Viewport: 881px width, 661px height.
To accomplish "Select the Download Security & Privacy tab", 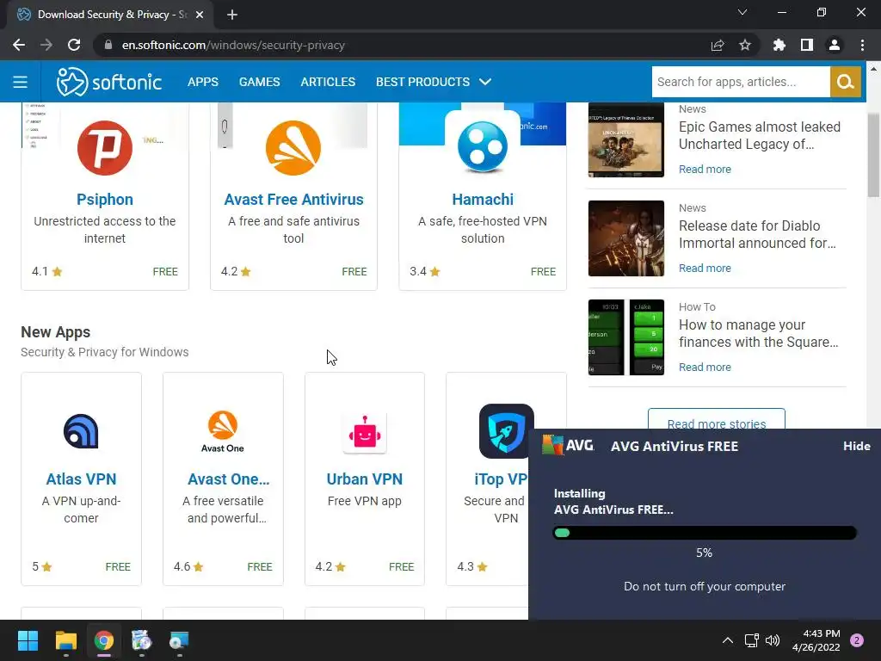I will [109, 15].
